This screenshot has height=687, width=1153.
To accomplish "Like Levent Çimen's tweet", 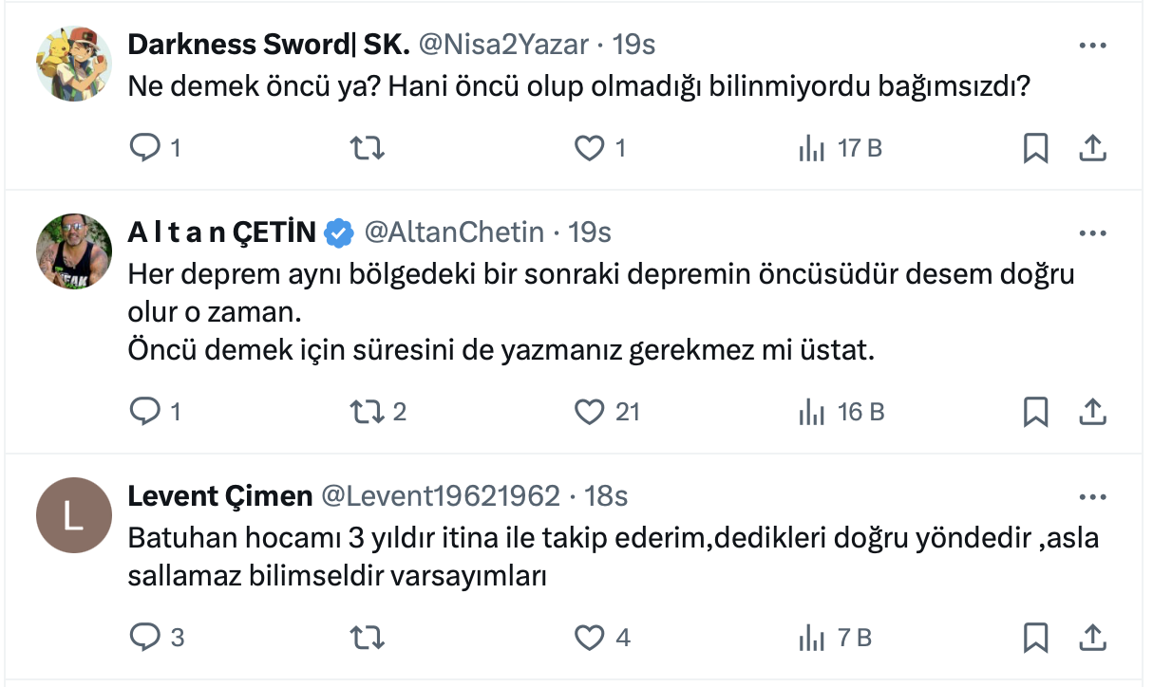I will (x=590, y=638).
